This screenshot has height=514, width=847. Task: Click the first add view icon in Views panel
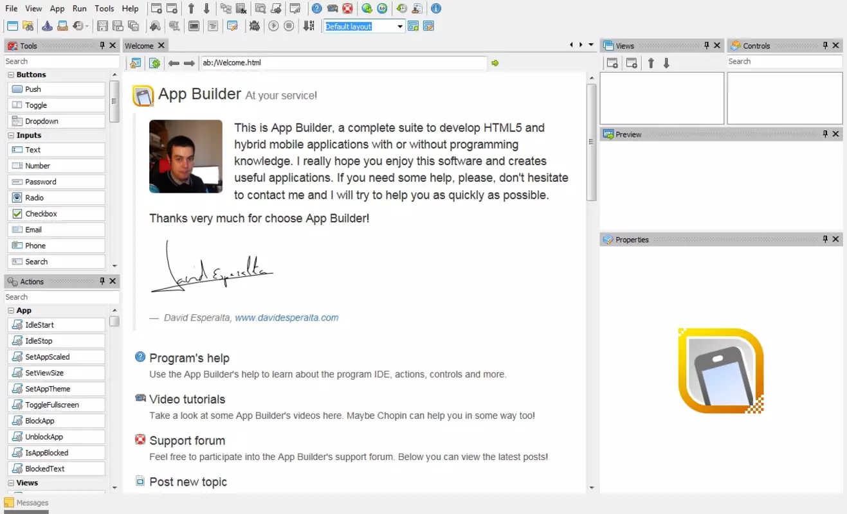tap(612, 63)
